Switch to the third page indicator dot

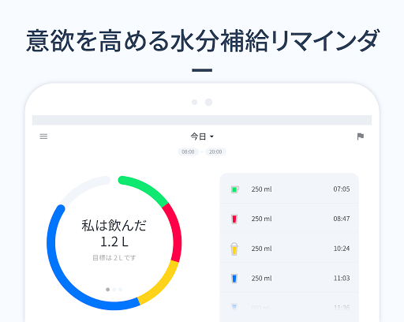point(120,290)
